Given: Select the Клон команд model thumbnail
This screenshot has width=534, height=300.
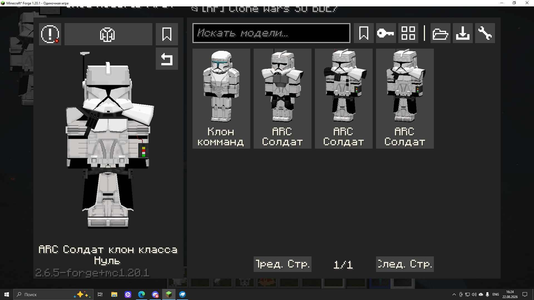Looking at the screenshot, I should pos(221,99).
